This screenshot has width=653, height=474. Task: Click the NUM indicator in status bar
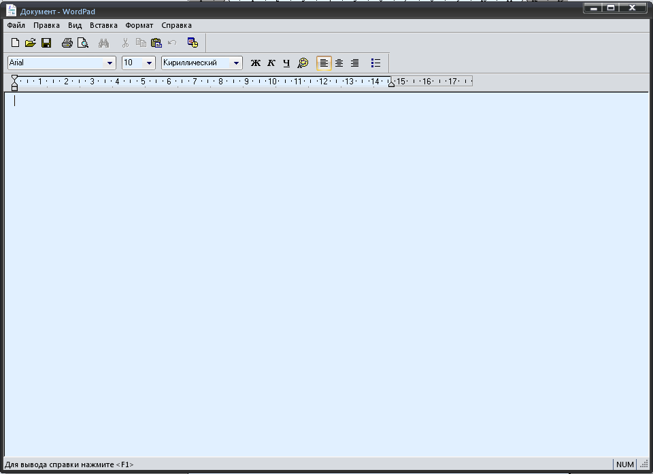(x=624, y=464)
